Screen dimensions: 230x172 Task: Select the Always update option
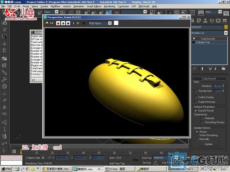pyautogui.click(x=197, y=131)
